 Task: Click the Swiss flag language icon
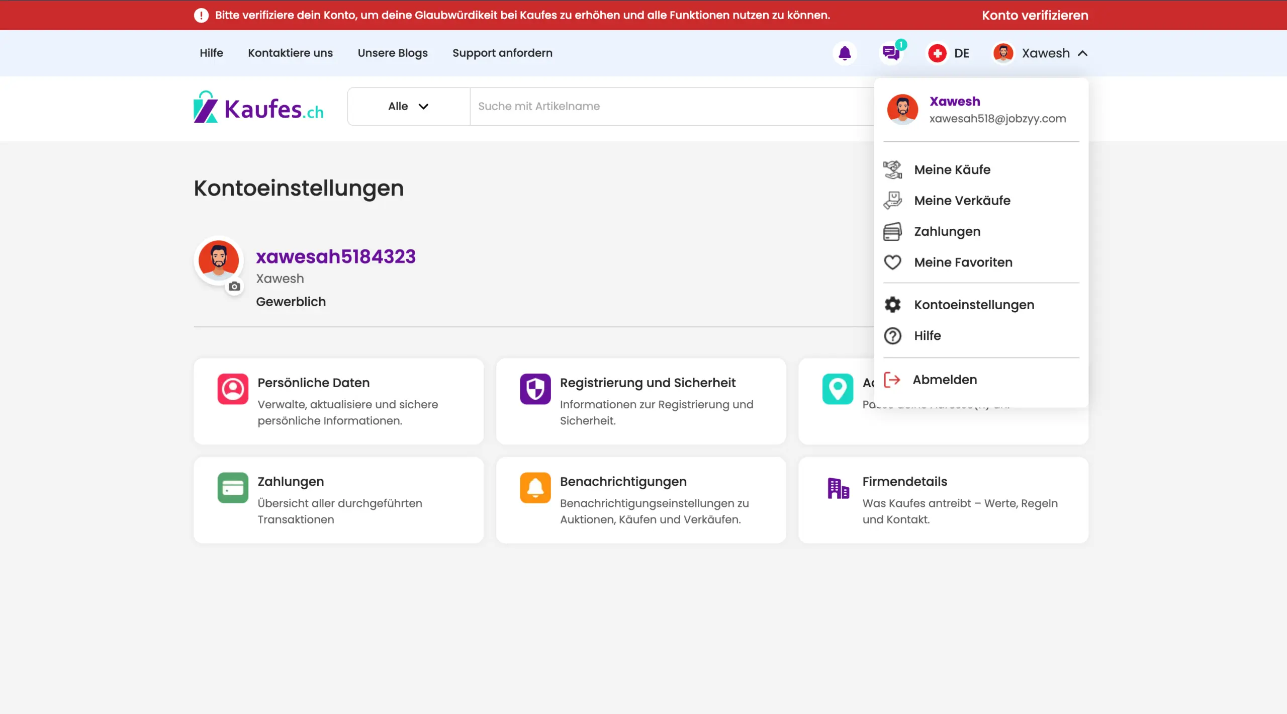(x=937, y=53)
